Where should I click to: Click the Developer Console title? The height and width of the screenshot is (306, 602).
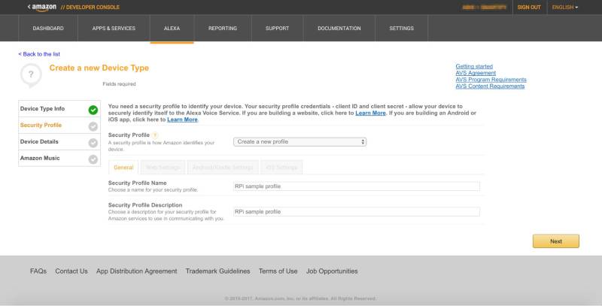pos(90,8)
